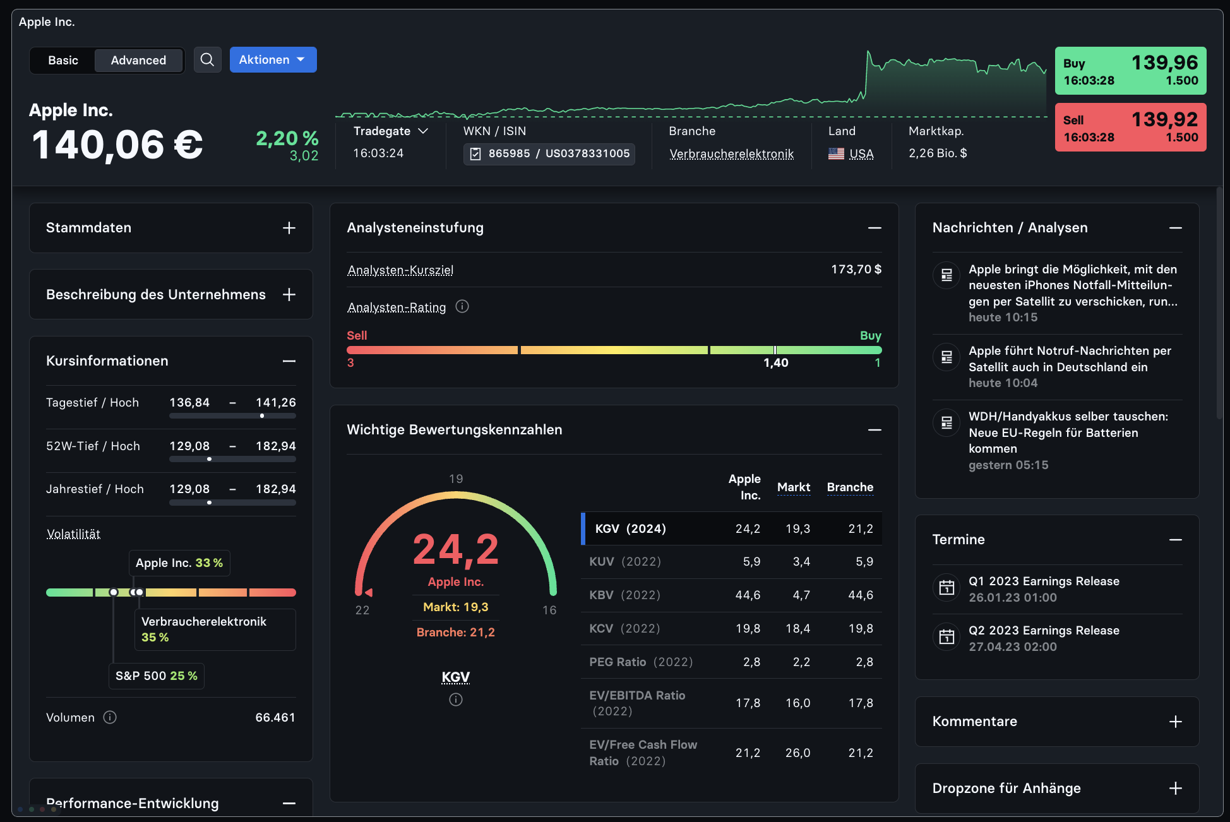The height and width of the screenshot is (822, 1230).
Task: Click the search magnifier icon
Action: [x=207, y=60]
